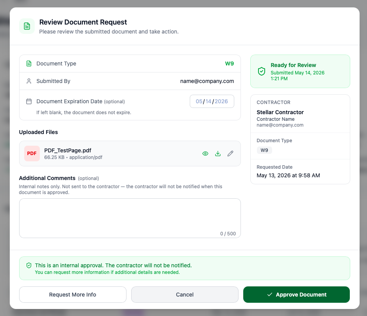
Task: Click the 'If left blank' expiration hint text
Action: (84, 112)
